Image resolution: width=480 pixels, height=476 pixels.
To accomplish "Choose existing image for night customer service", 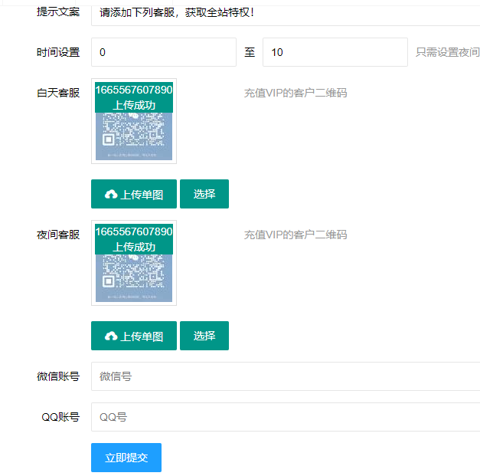I will [204, 336].
